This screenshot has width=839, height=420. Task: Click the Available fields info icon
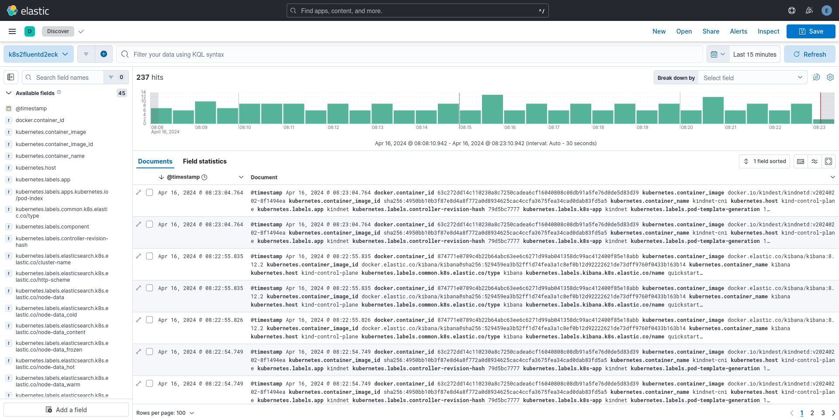[59, 92]
